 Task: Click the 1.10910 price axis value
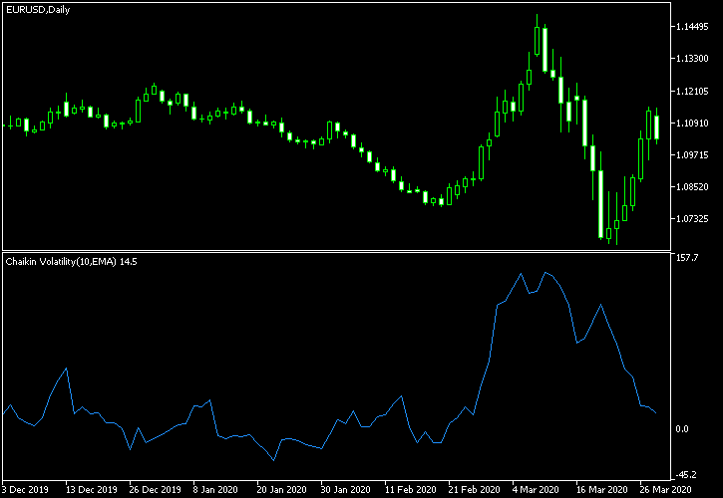point(692,123)
